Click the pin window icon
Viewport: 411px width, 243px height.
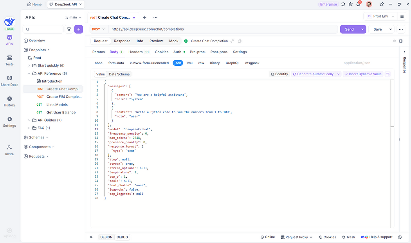[382, 4]
